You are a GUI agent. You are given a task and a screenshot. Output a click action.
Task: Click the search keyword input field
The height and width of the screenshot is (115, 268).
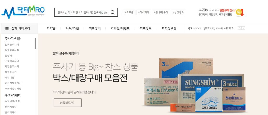83,13
